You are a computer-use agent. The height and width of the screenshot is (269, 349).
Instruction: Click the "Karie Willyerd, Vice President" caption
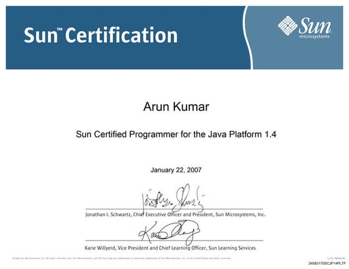(x=170, y=248)
